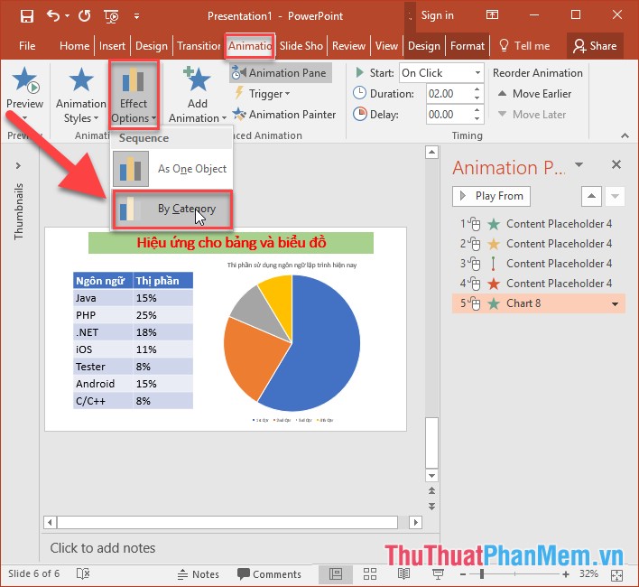Image resolution: width=639 pixels, height=587 pixels.
Task: Open Animation Styles gallery
Action: coord(80,95)
